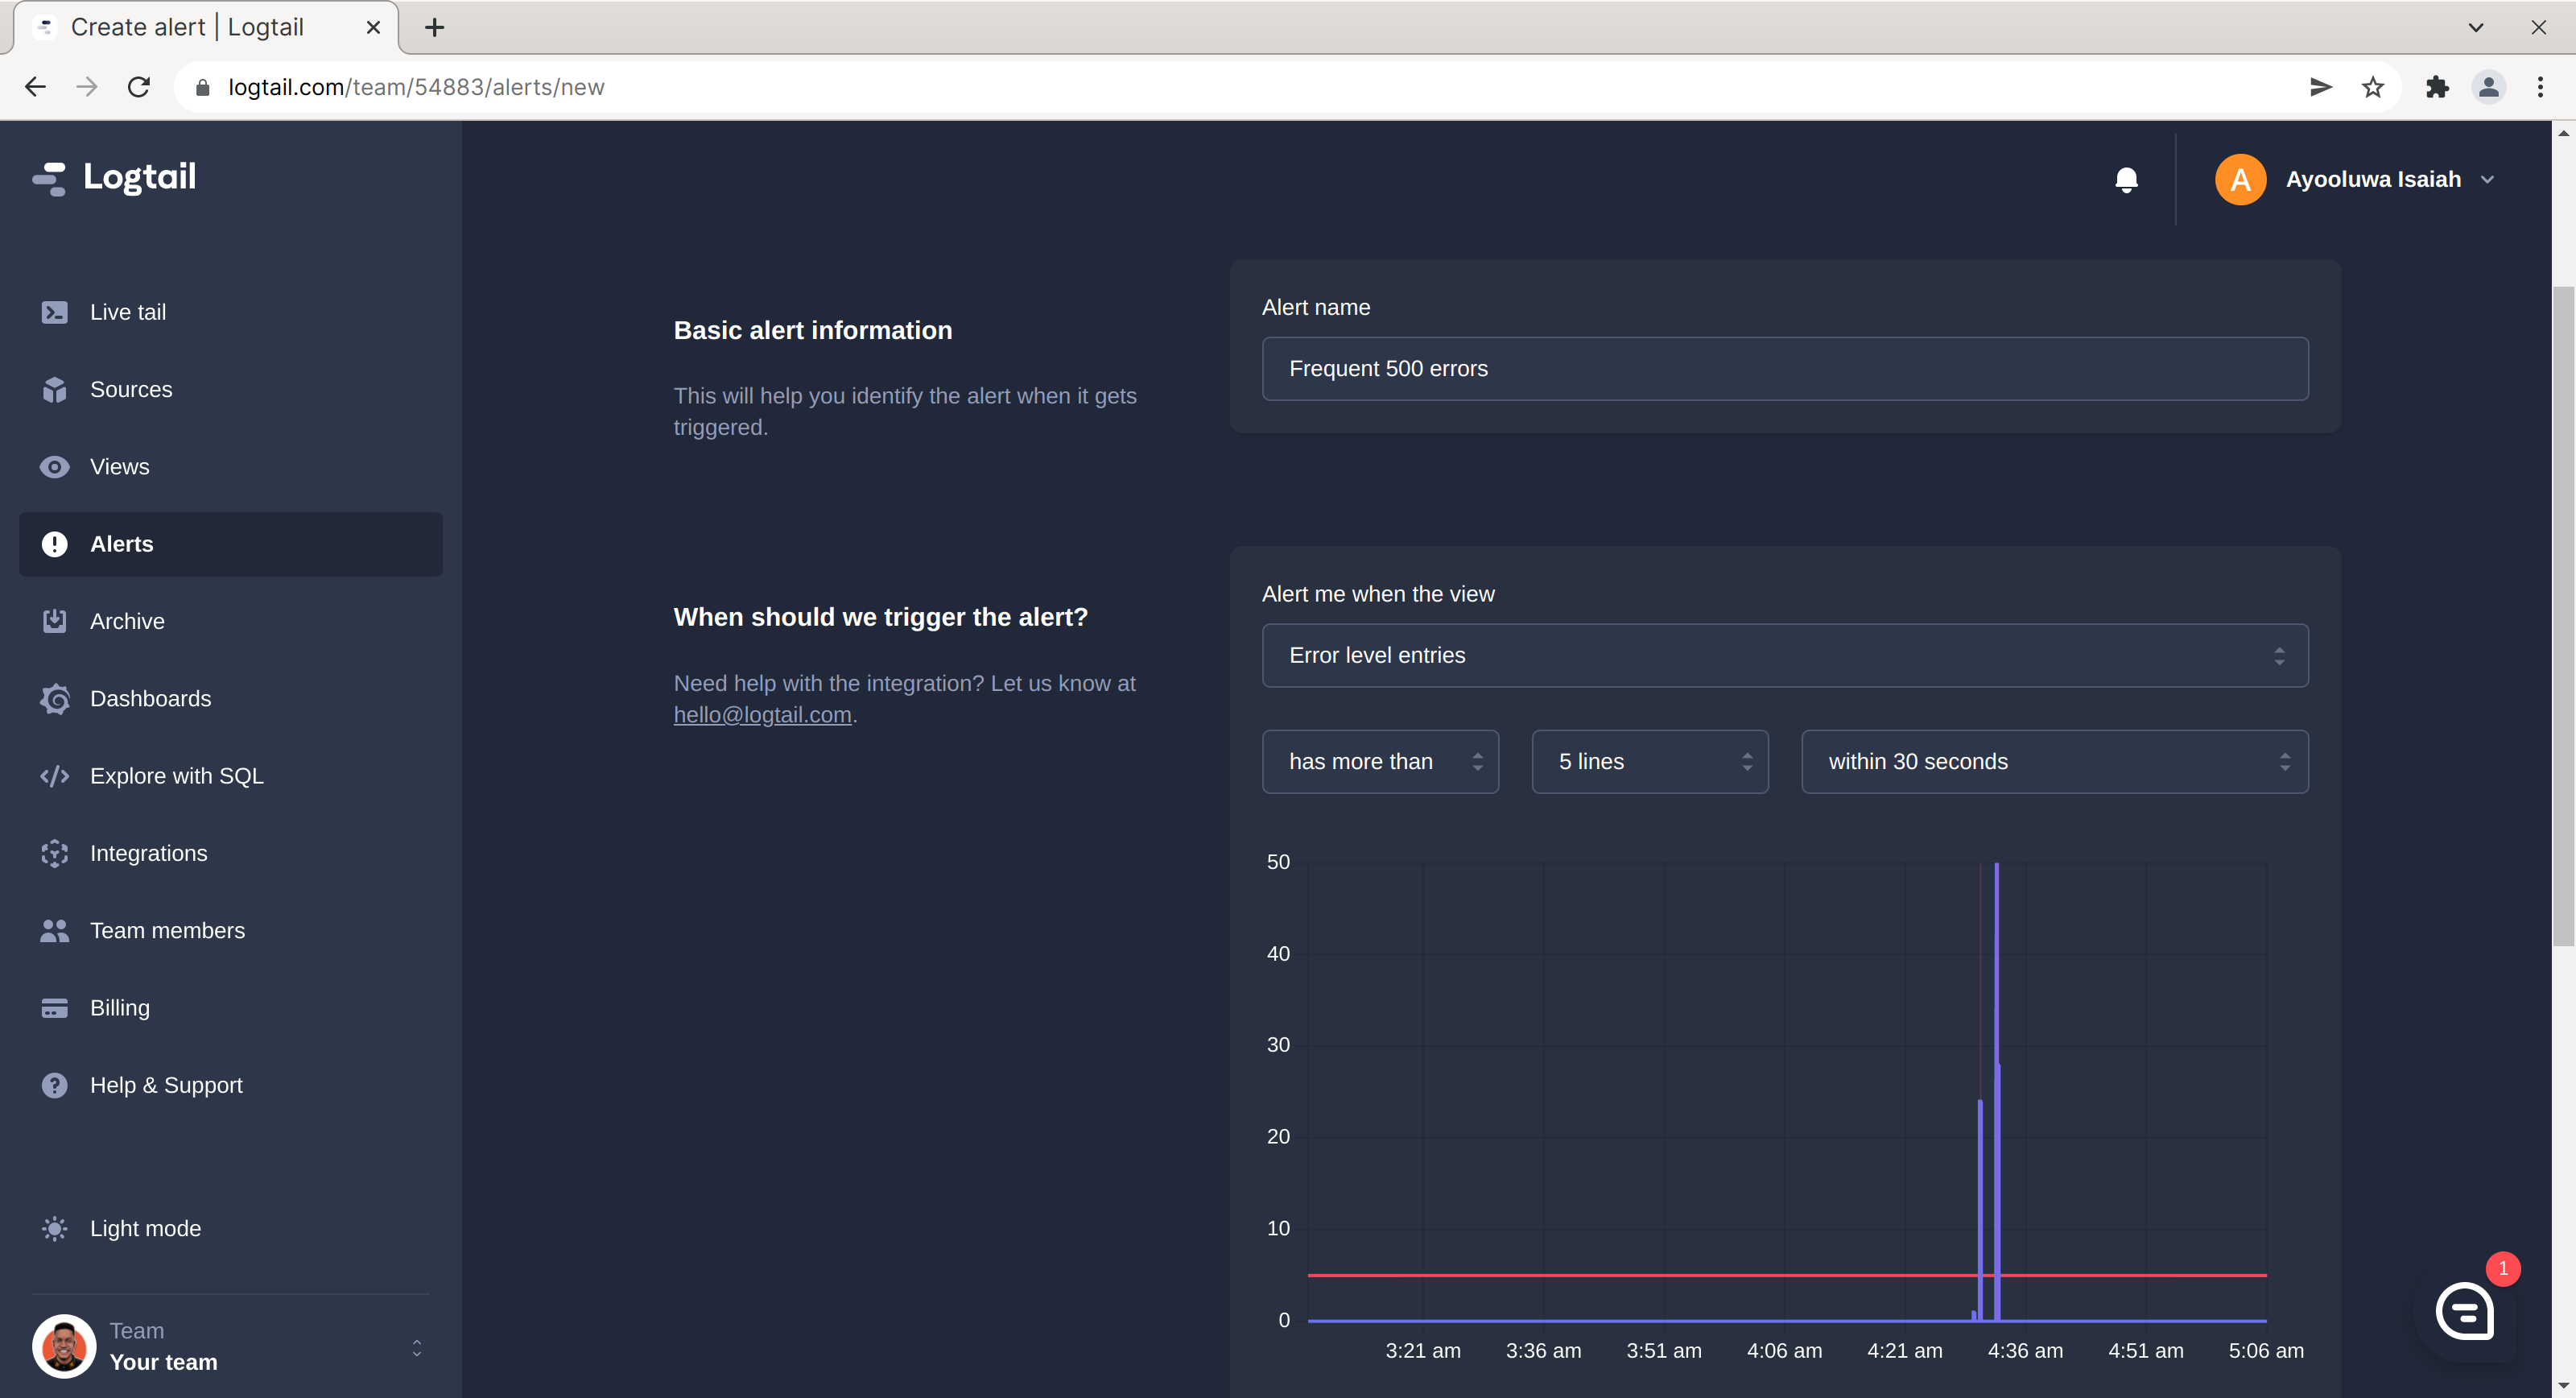The image size is (2576, 1398).
Task: Open the Billing page
Action: point(119,1007)
